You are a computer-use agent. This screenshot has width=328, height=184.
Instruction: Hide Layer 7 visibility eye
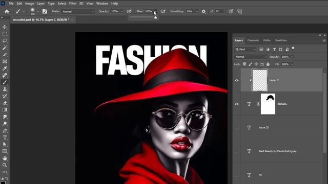[x=237, y=80]
